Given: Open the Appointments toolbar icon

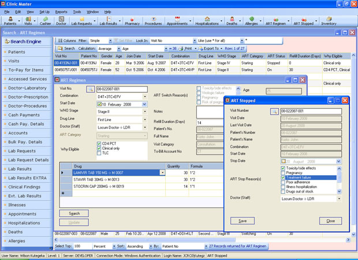Looking at the screenshot, I should (x=177, y=21).
